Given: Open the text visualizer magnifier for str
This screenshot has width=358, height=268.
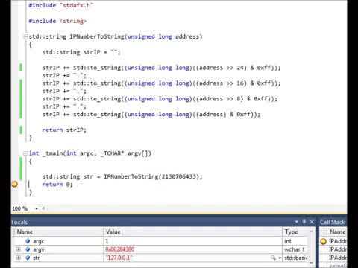Looking at the screenshot, I should click(273, 258).
